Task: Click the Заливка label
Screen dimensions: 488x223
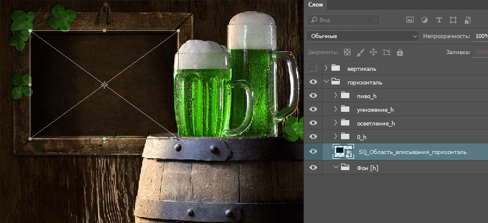Action: coord(458,52)
